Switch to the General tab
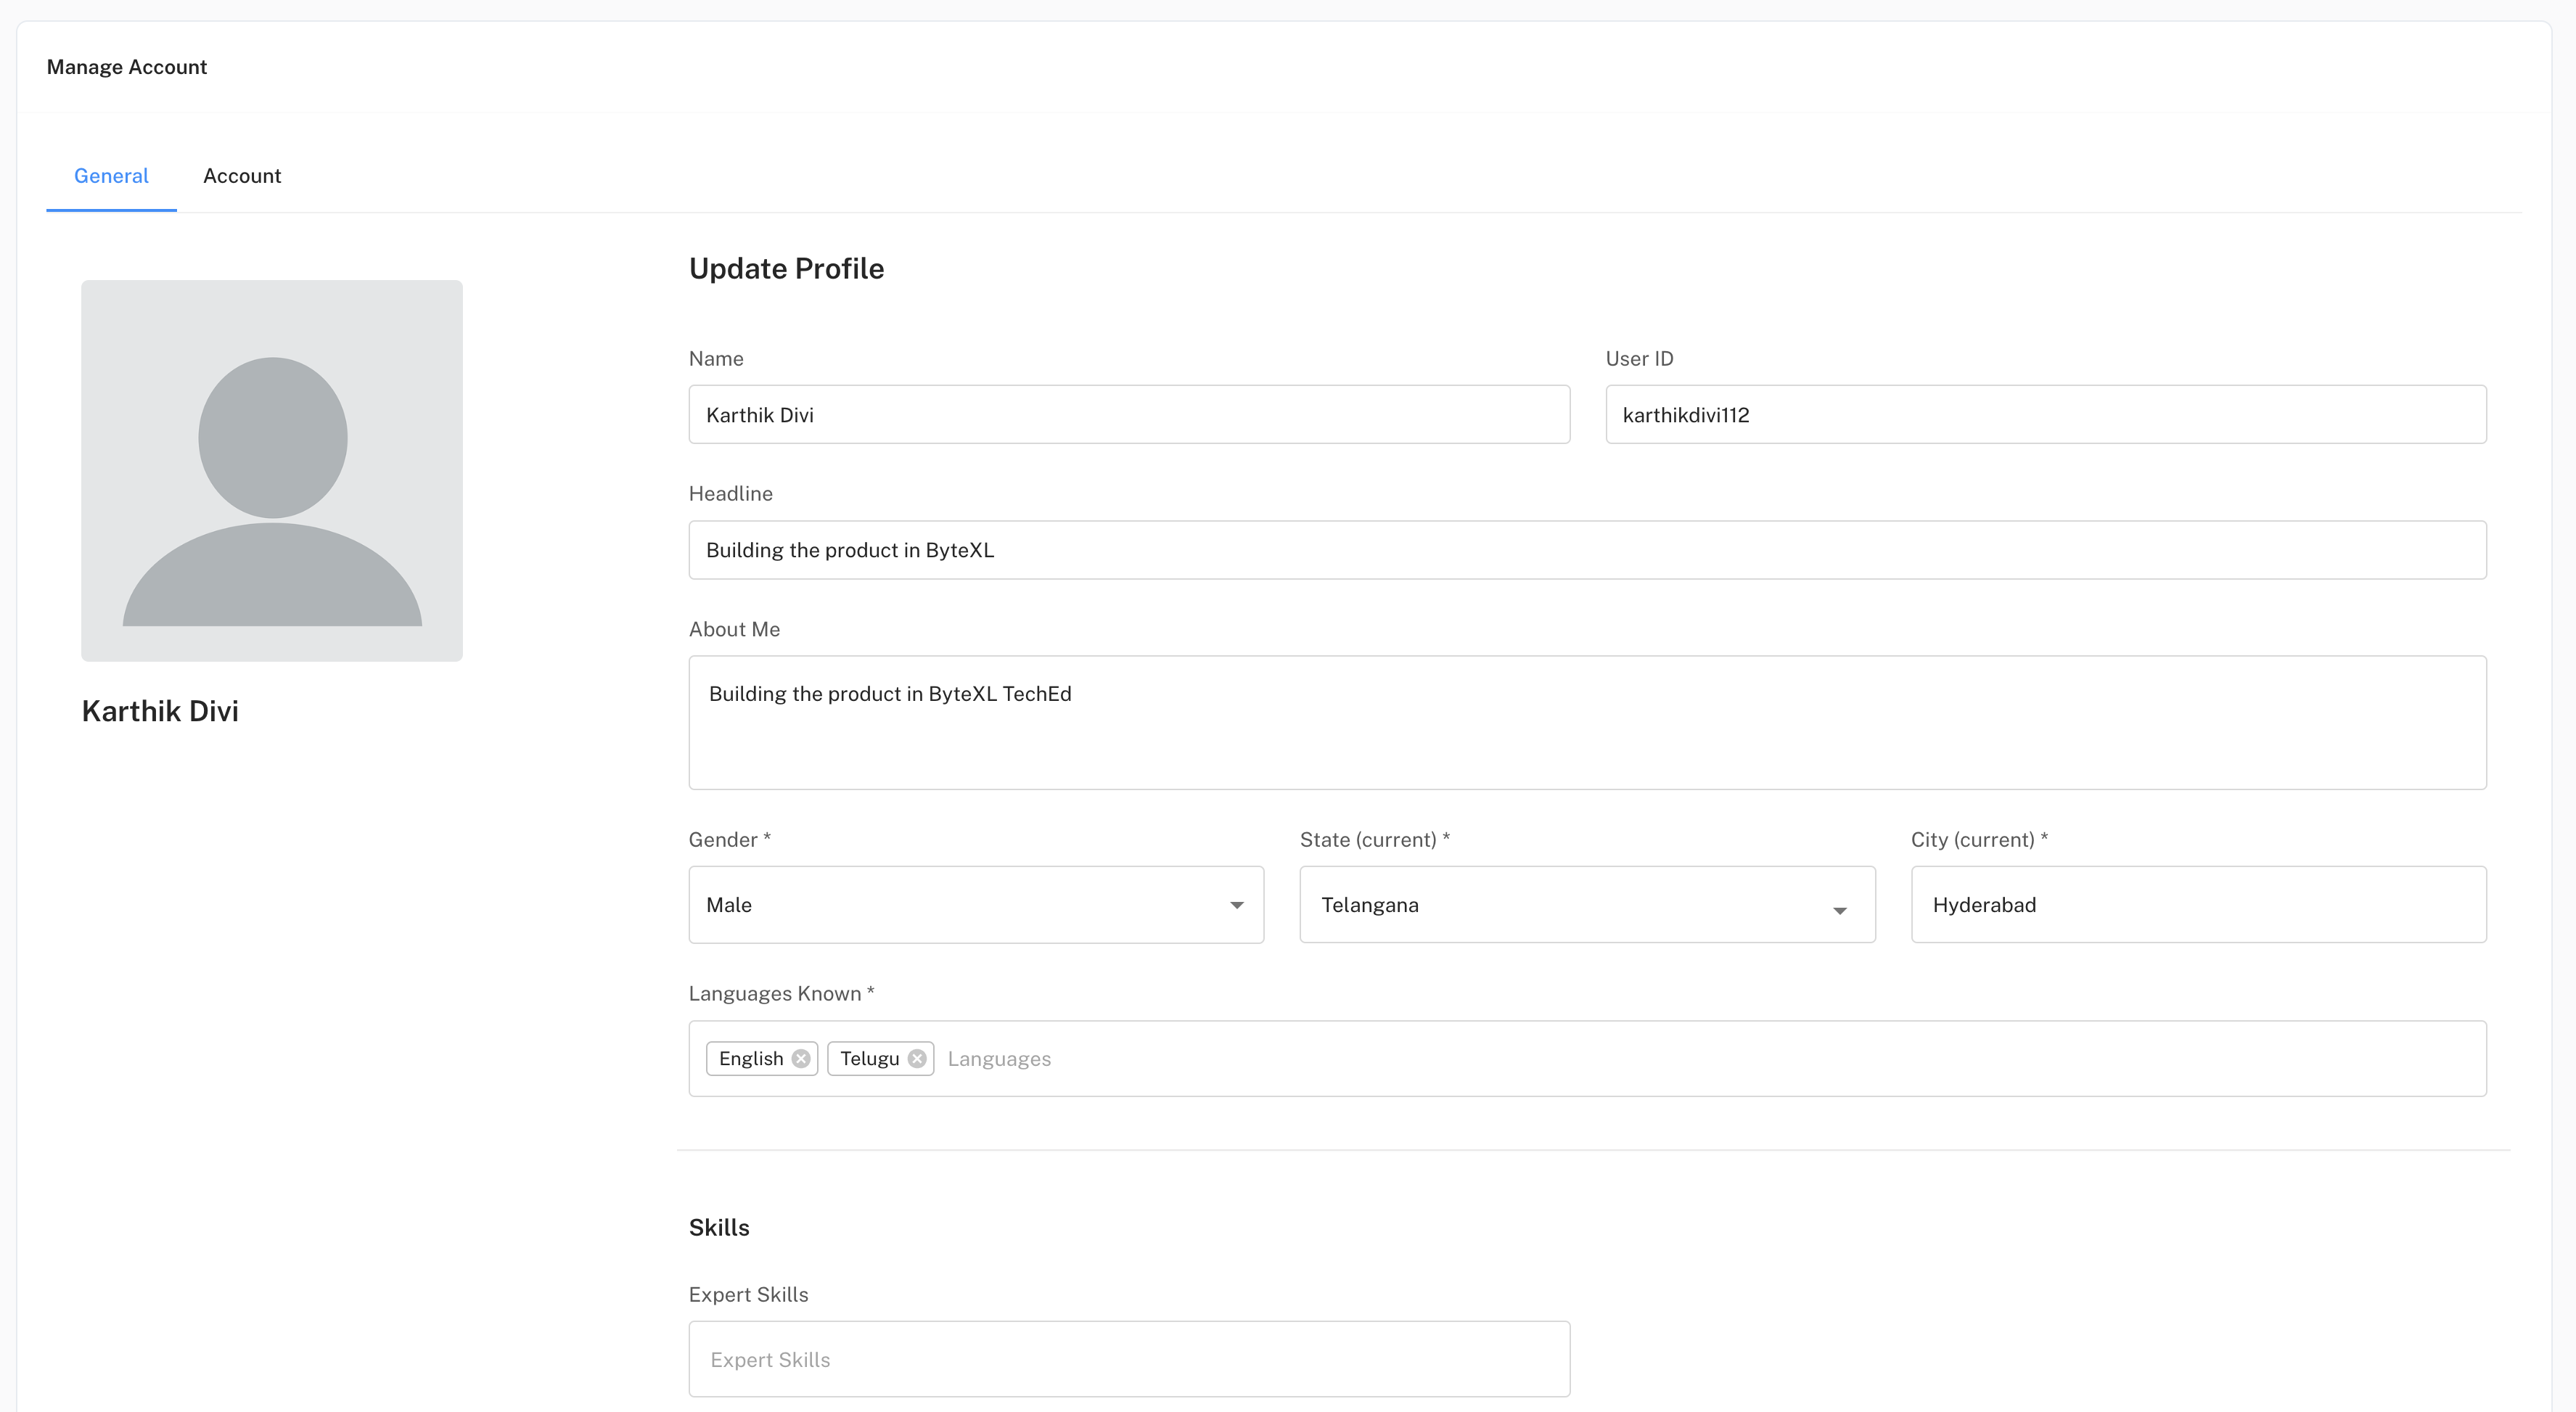 111,176
